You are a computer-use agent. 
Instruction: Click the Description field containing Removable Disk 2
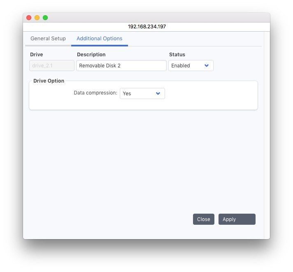pyautogui.click(x=121, y=66)
